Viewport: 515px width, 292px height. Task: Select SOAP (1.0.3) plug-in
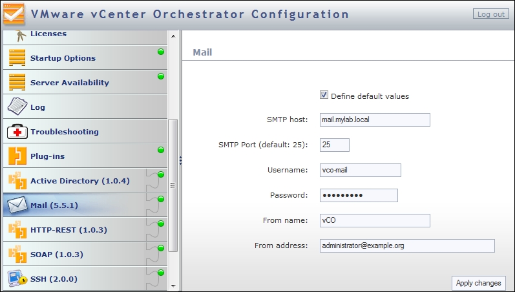(x=85, y=255)
